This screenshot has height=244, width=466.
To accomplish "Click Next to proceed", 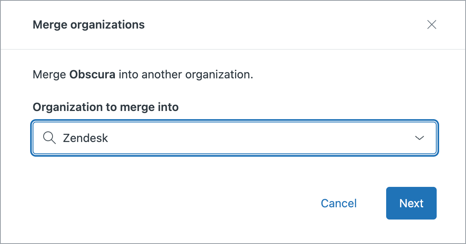I will [x=411, y=203].
